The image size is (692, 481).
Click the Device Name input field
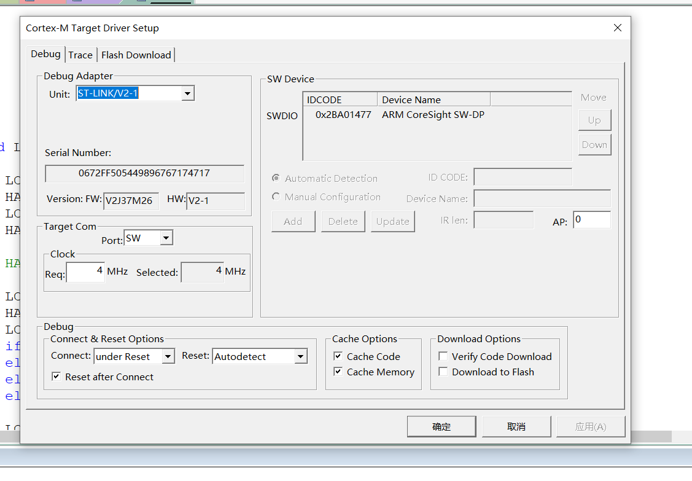point(542,198)
